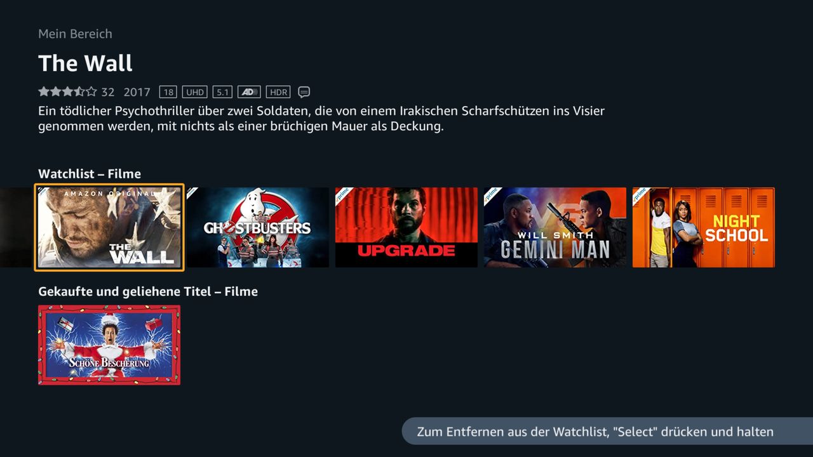The height and width of the screenshot is (457, 813).
Task: Open the Ghostbusters movie tile
Action: coord(258,227)
